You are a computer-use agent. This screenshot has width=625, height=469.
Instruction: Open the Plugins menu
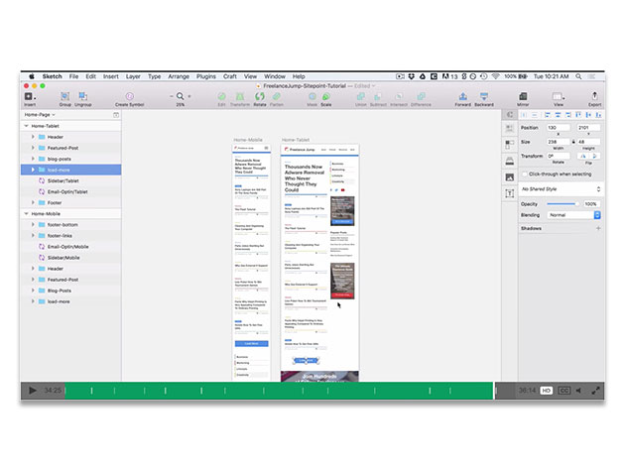click(x=206, y=76)
